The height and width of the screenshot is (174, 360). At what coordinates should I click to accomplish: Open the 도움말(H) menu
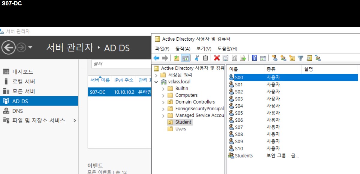coord(227,49)
